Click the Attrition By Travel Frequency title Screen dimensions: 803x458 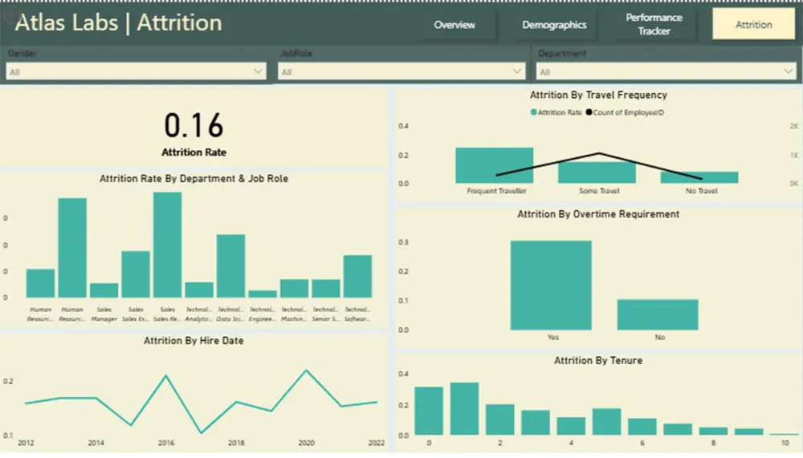(598, 95)
